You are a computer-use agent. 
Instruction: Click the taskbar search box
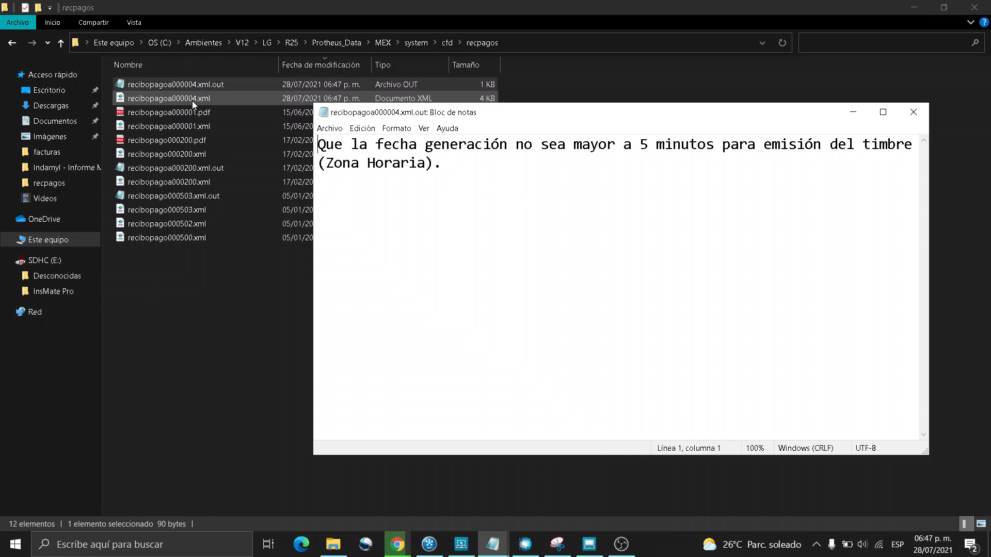click(x=142, y=544)
